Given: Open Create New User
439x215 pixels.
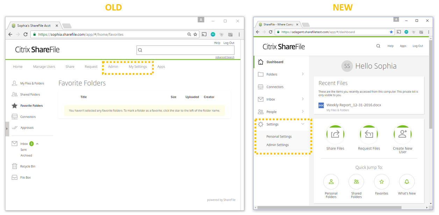Looking at the screenshot, I should (x=402, y=134).
